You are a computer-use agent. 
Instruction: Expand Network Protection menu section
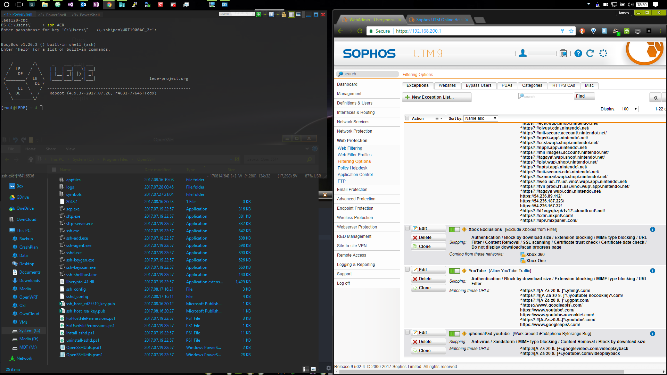tap(354, 131)
